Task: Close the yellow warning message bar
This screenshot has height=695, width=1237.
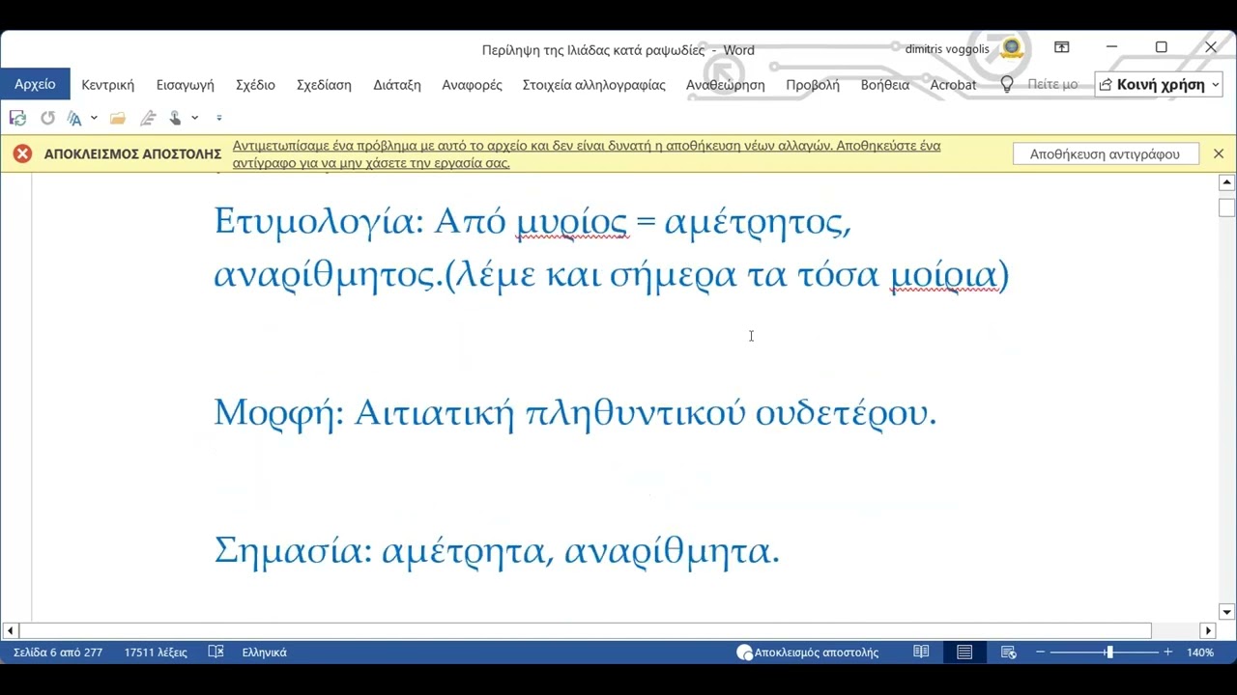Action: pyautogui.click(x=1218, y=153)
